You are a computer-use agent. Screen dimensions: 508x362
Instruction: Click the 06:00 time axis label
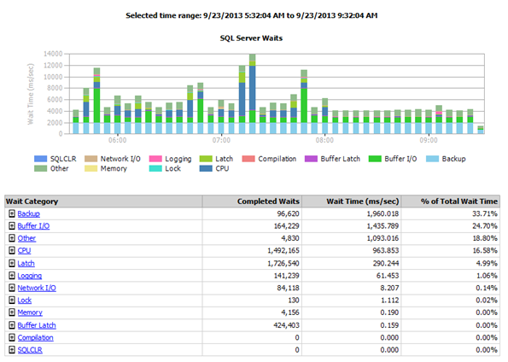tap(117, 140)
